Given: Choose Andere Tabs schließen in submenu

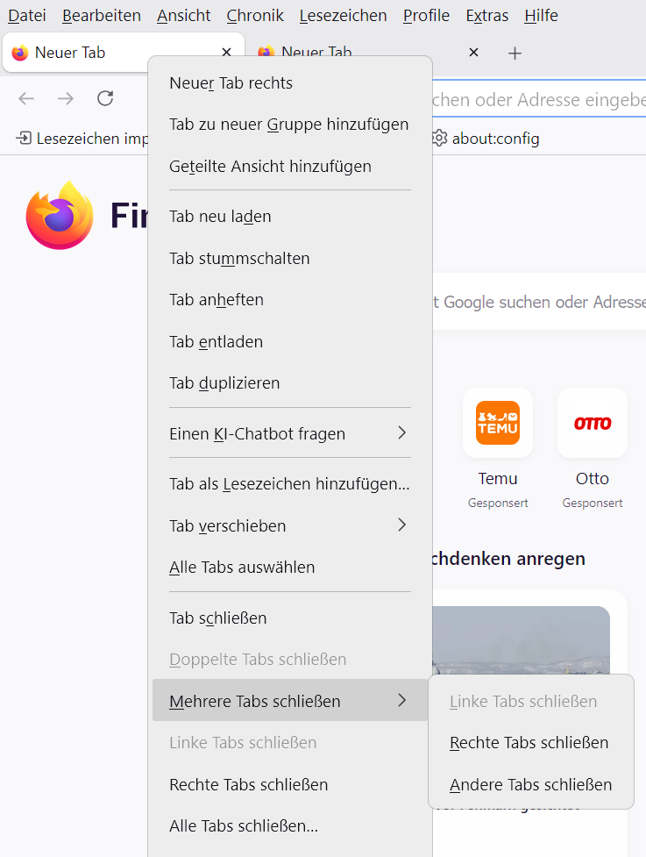Looking at the screenshot, I should tap(531, 784).
